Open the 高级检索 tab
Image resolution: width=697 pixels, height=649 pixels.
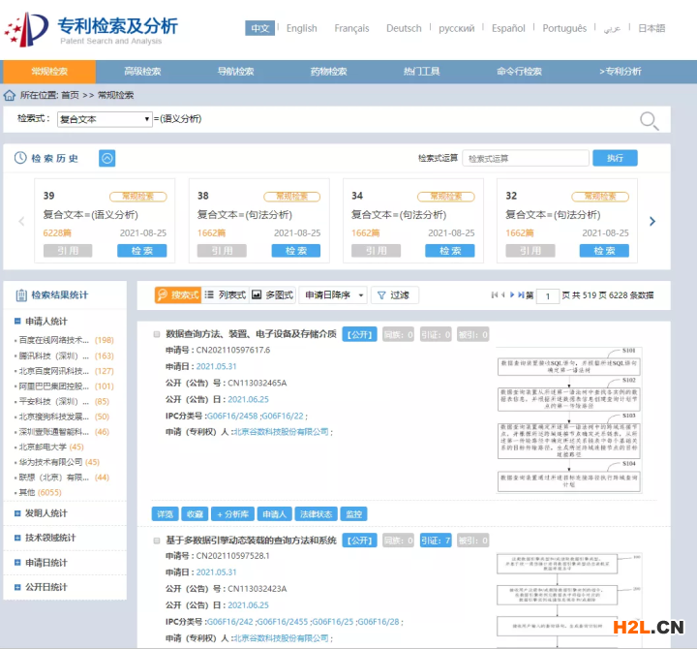(x=142, y=71)
